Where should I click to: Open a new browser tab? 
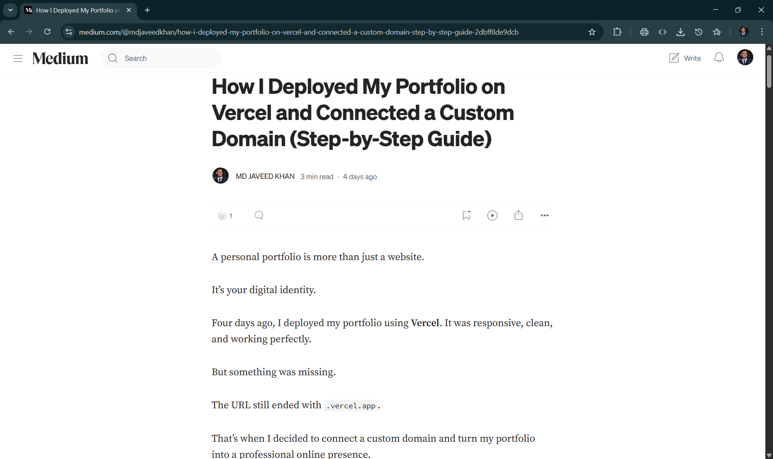[x=147, y=10]
